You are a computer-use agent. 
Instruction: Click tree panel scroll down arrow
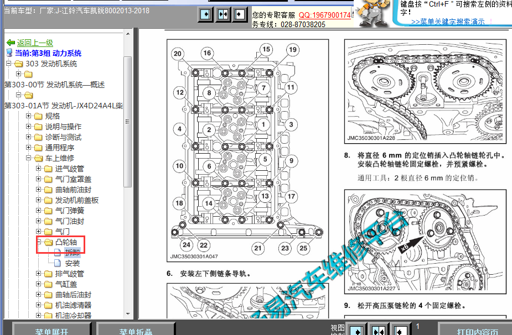pyautogui.click(x=128, y=314)
